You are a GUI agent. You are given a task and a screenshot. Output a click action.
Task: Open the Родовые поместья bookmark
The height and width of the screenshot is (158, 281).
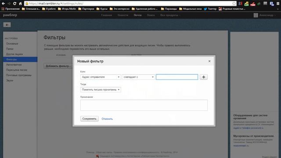click(x=232, y=9)
